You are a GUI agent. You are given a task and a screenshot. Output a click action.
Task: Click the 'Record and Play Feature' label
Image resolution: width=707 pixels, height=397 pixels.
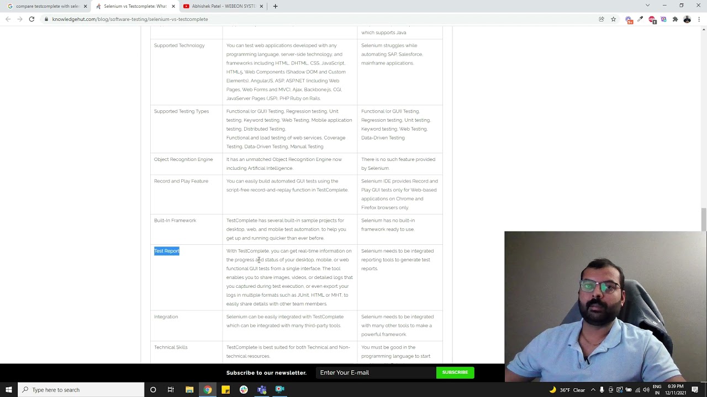[181, 181]
